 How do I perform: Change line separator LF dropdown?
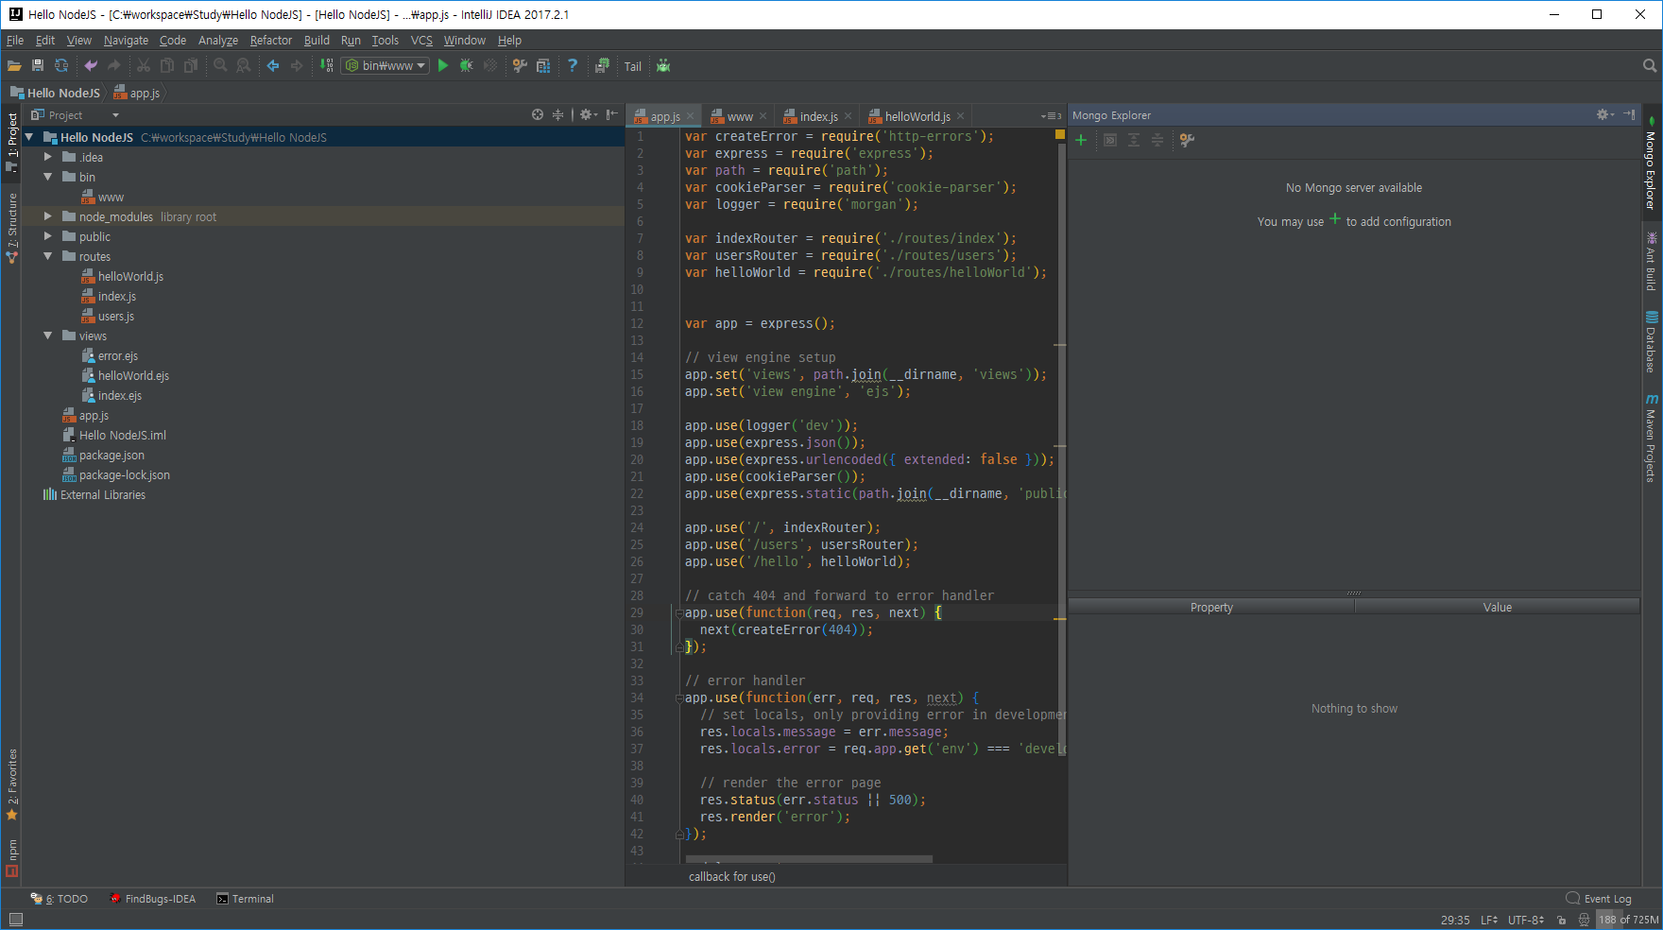tap(1489, 920)
